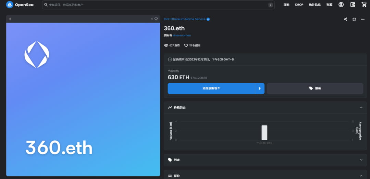Click the $749,208.60 dollar value
This screenshot has height=179, width=370.
[199, 78]
